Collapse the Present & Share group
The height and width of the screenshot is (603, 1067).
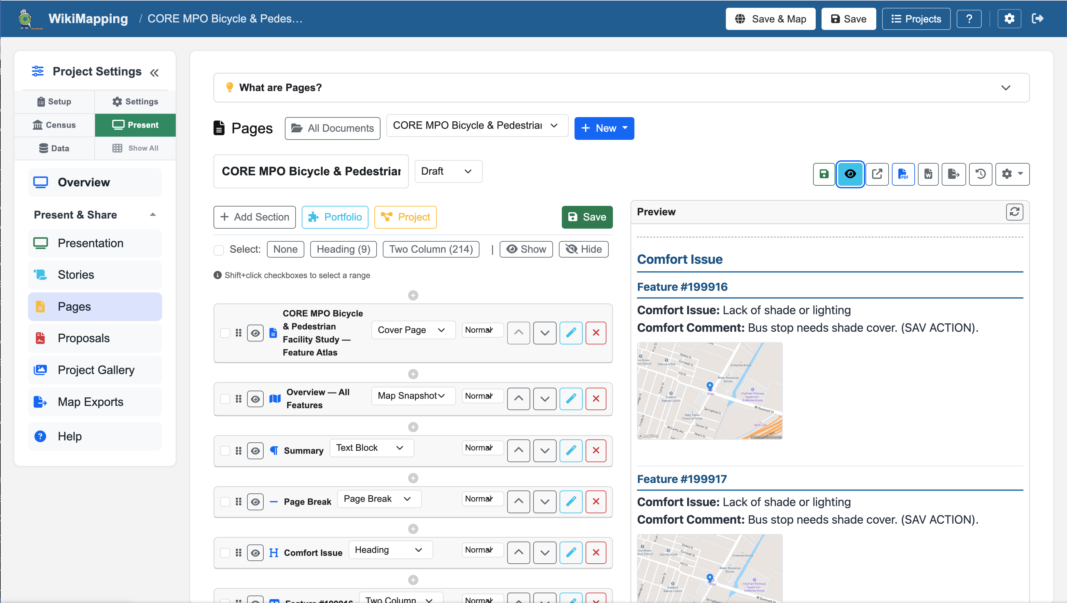tap(153, 215)
